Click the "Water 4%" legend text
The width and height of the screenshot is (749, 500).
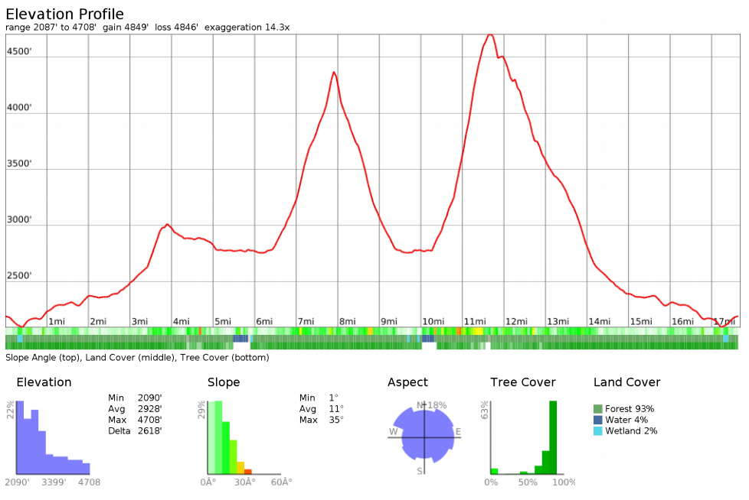tap(626, 420)
